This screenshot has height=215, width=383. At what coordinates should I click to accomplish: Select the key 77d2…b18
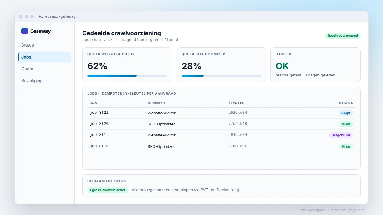coord(238,124)
